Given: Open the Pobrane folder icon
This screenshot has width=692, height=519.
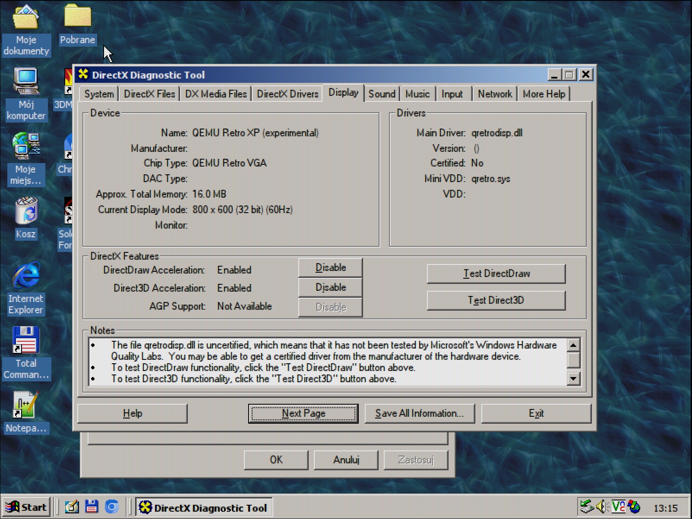Looking at the screenshot, I should pyautogui.click(x=77, y=24).
